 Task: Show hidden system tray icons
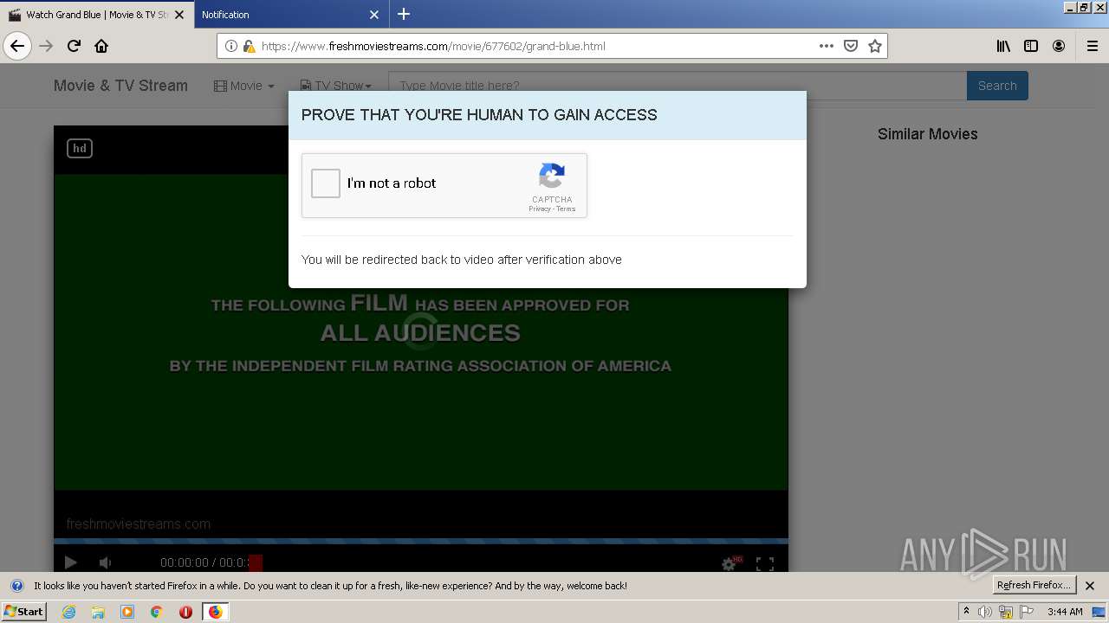coord(966,612)
